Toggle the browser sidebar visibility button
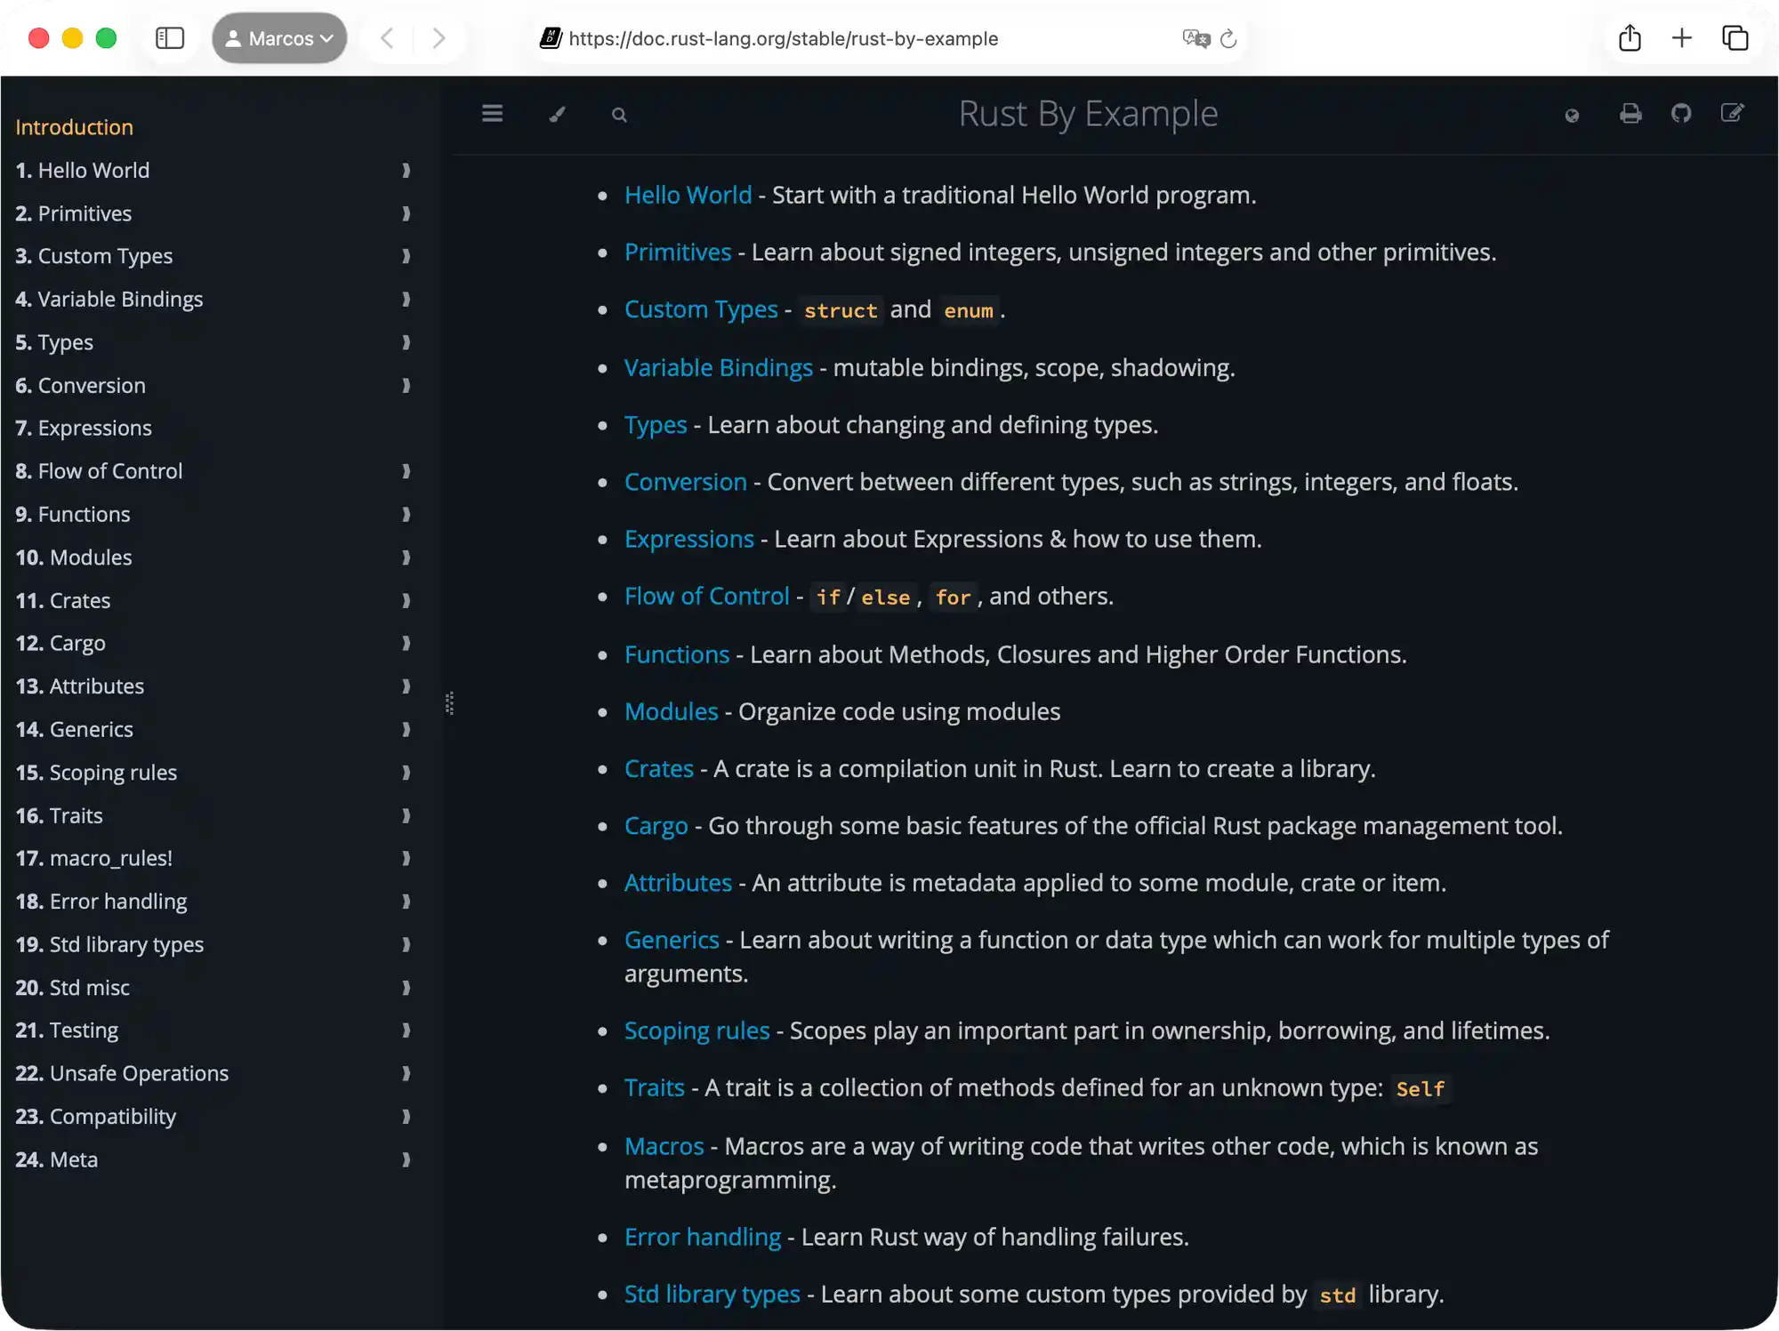This screenshot has height=1331, width=1779. [x=170, y=38]
